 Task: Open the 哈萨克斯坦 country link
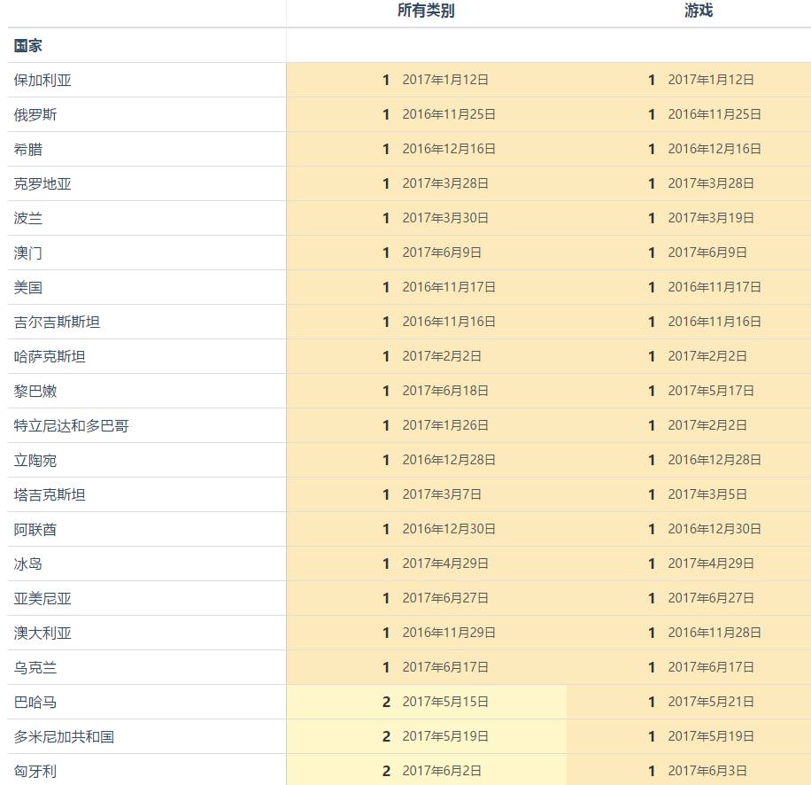47,356
